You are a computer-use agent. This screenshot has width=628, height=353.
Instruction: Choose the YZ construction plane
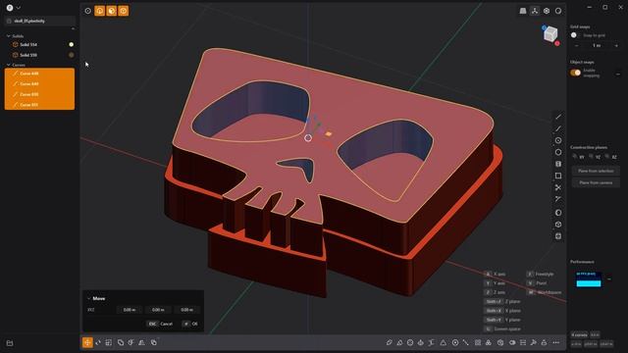point(595,157)
